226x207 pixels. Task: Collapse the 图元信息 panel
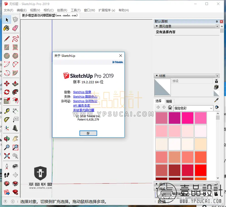[x=157, y=26]
